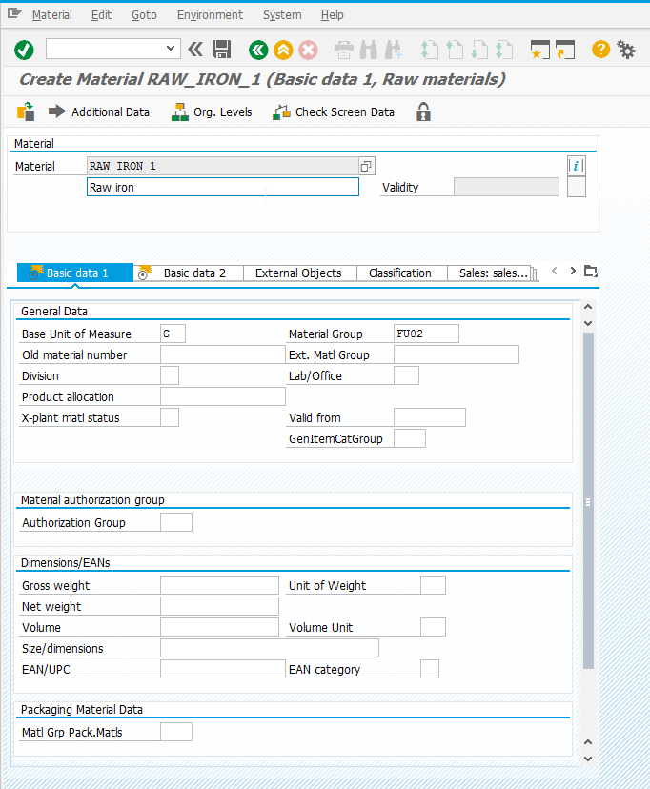Screen dimensions: 650x789
Task: Cancel with the red X icon
Action: (x=307, y=49)
